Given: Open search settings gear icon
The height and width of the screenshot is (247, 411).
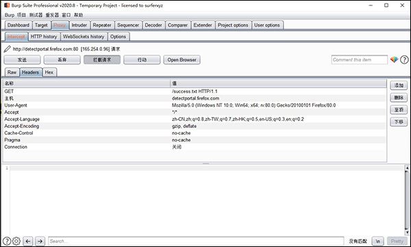Looking at the screenshot, I should click(x=16, y=241).
